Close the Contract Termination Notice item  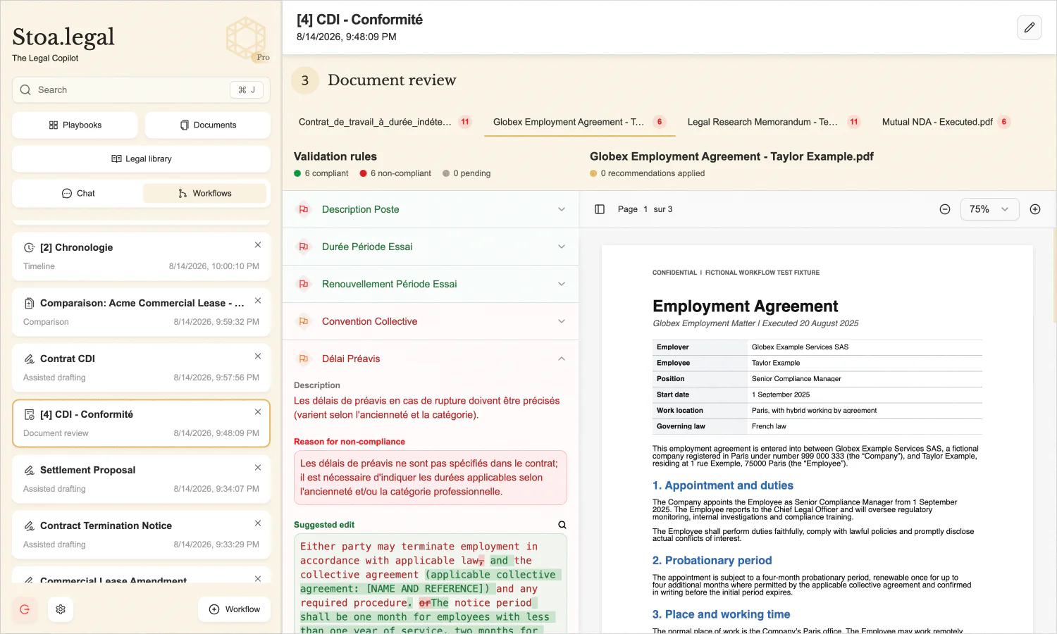258,523
